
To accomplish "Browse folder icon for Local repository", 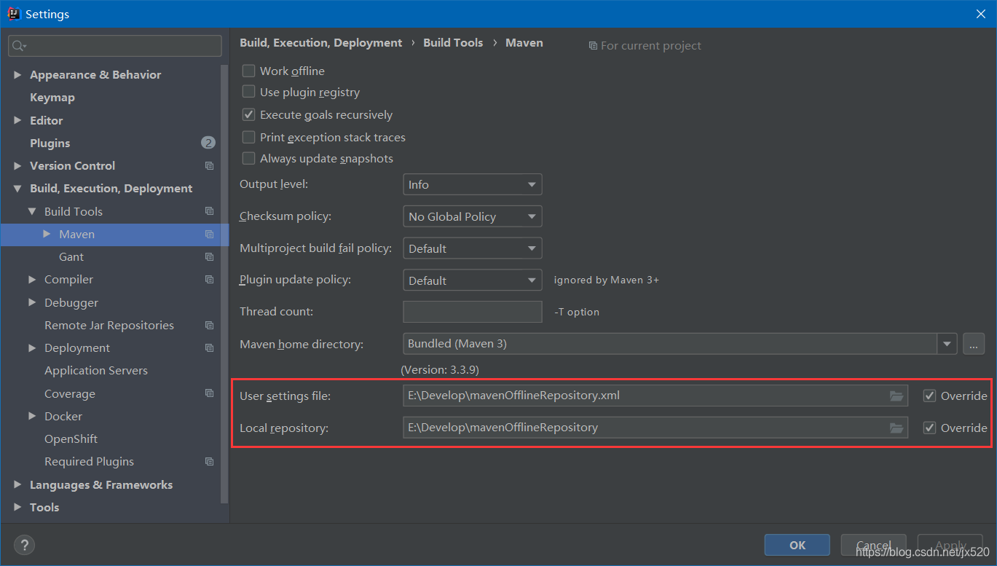I will (896, 428).
